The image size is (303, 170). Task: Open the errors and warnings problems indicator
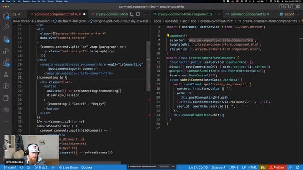[41, 167]
